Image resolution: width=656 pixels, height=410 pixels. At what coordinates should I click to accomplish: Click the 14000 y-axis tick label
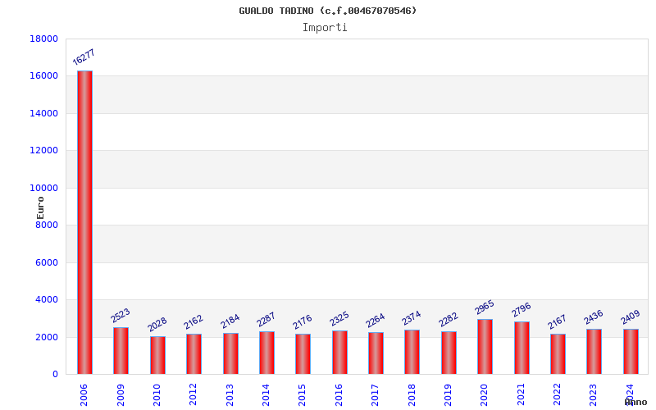point(44,113)
